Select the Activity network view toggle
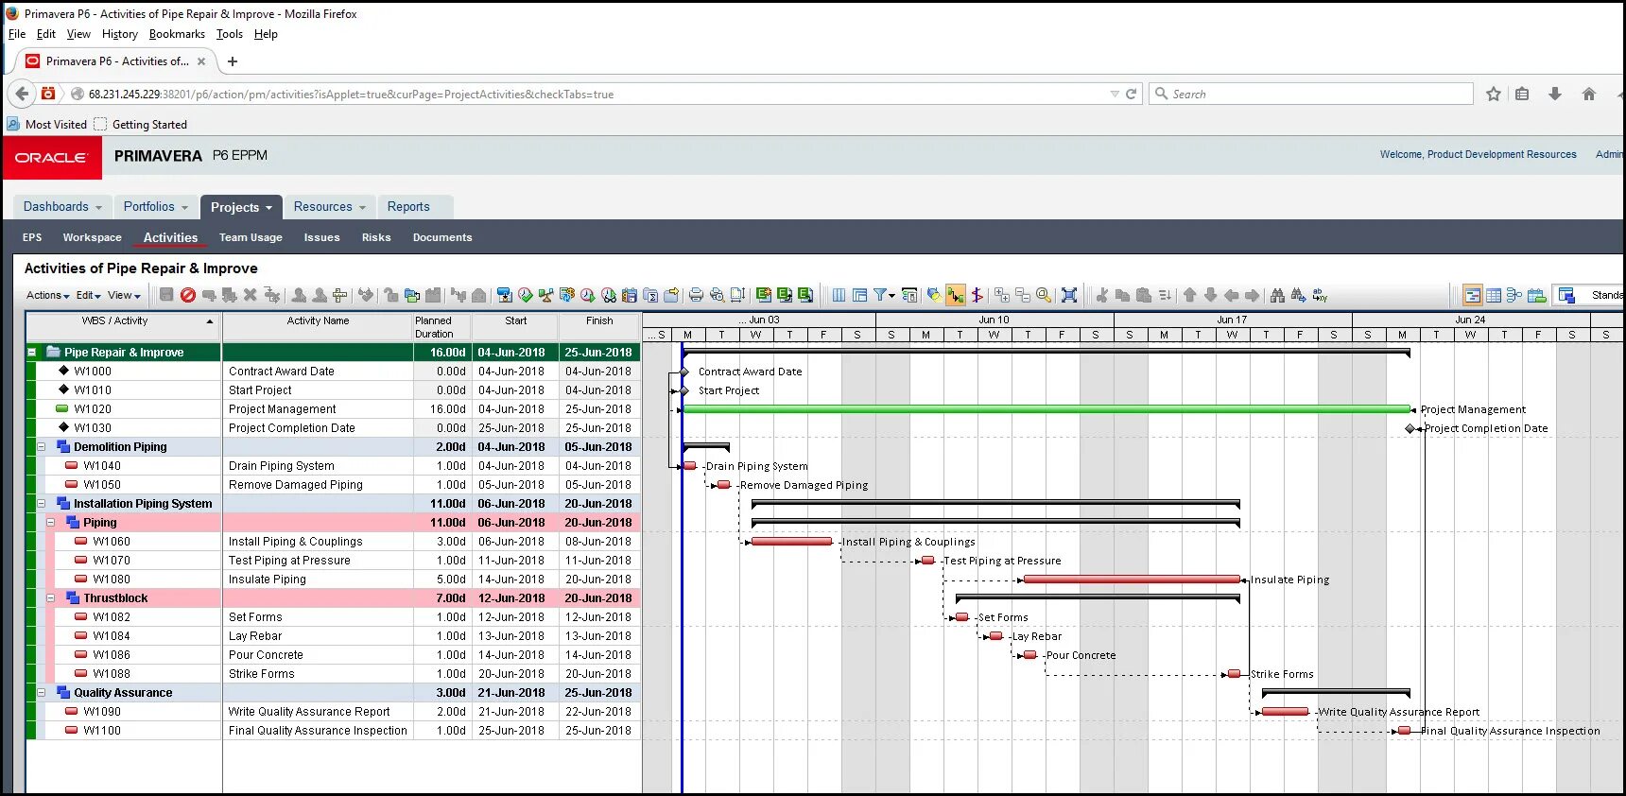1626x796 pixels. click(x=1514, y=295)
